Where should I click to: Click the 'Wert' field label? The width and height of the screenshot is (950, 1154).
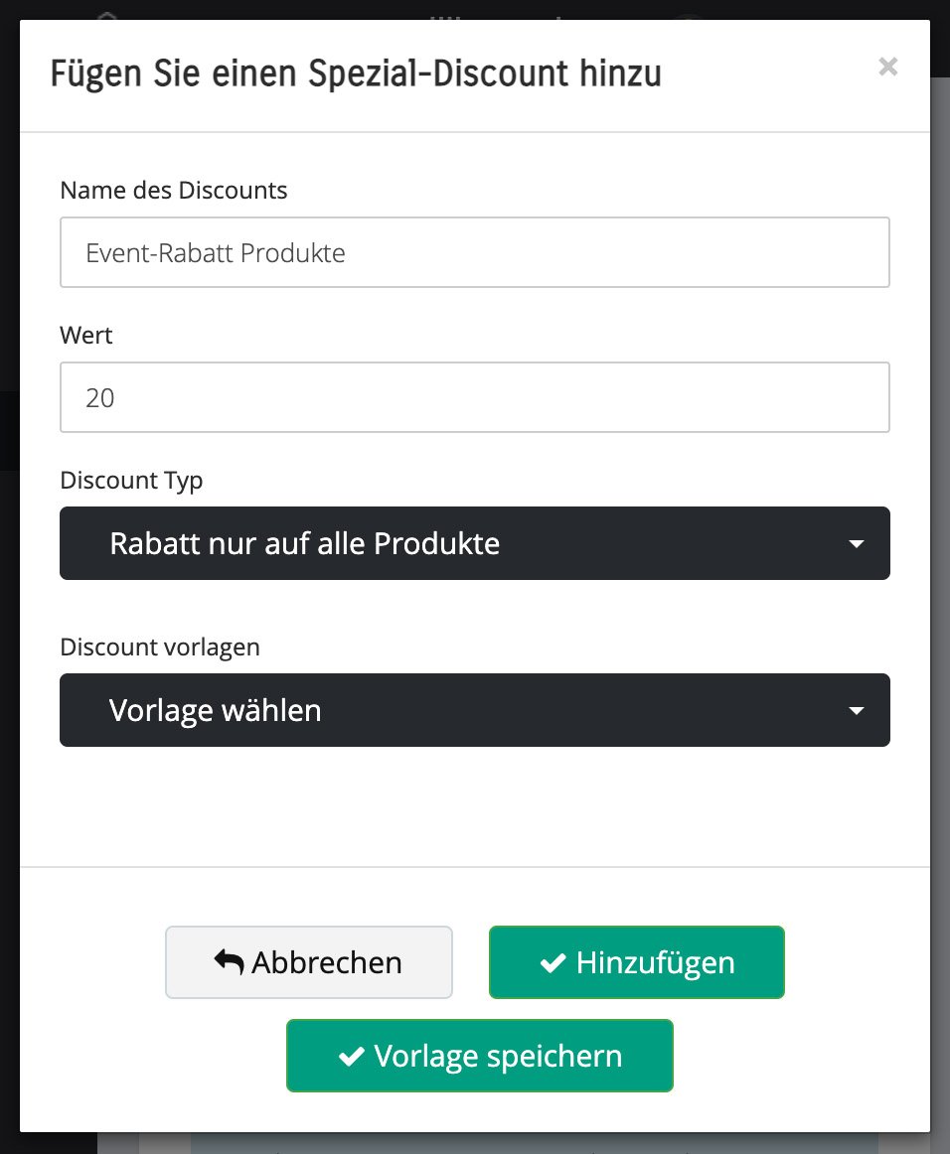pyautogui.click(x=85, y=335)
